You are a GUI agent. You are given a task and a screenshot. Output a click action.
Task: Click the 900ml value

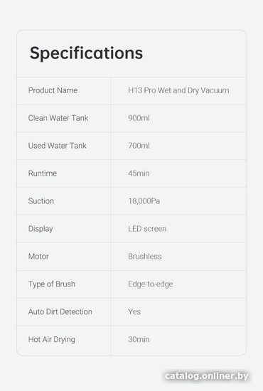point(139,118)
